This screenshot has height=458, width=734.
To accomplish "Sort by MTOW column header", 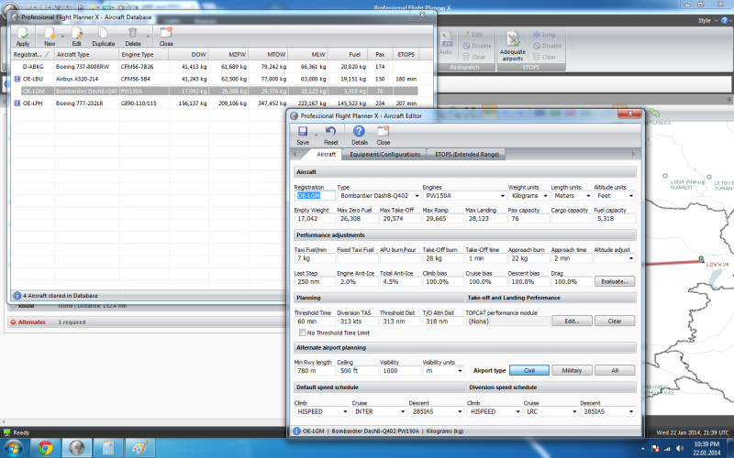I will [268, 55].
